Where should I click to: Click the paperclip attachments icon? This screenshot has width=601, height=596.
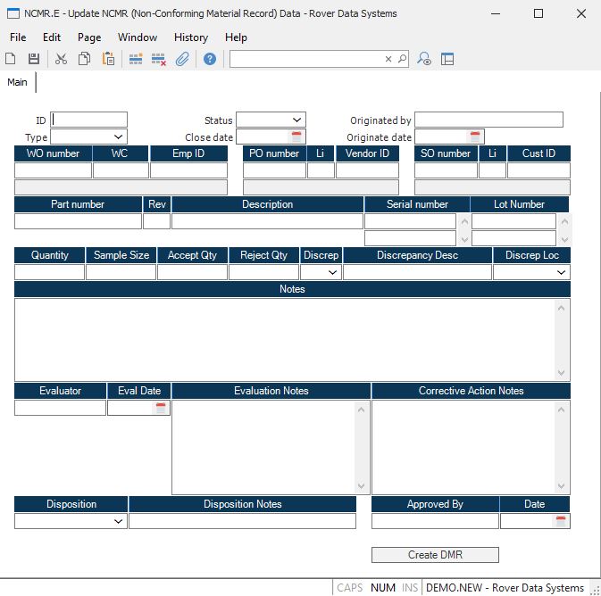[x=181, y=59]
